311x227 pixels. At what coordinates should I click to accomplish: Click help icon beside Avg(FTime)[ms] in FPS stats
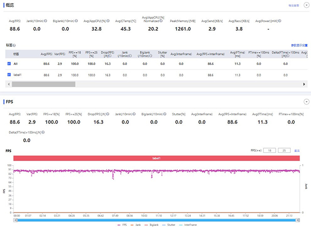(x=272, y=113)
